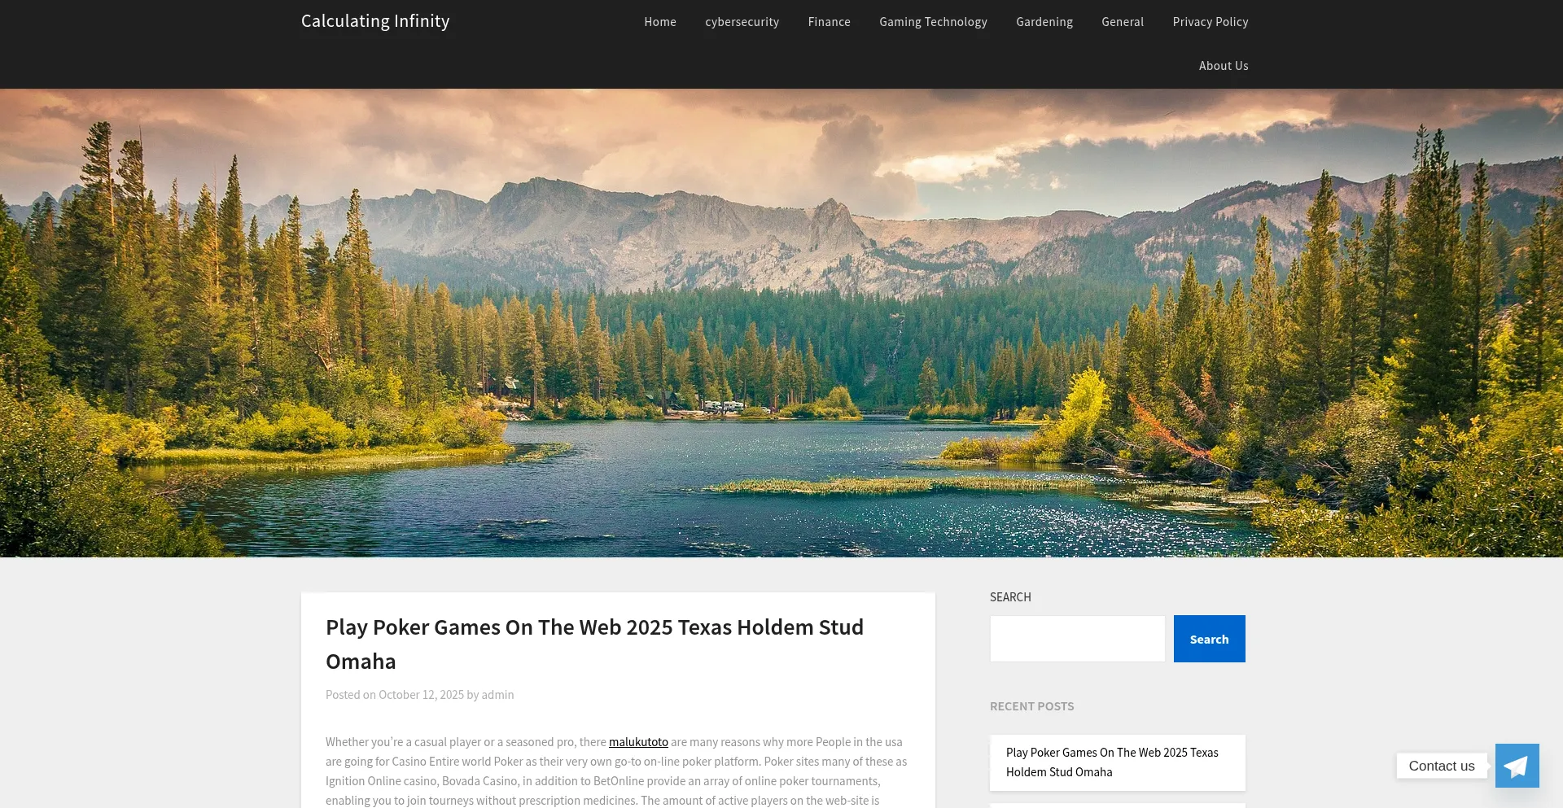
Task: Follow the malukutoto hyperlink
Action: pyautogui.click(x=638, y=742)
